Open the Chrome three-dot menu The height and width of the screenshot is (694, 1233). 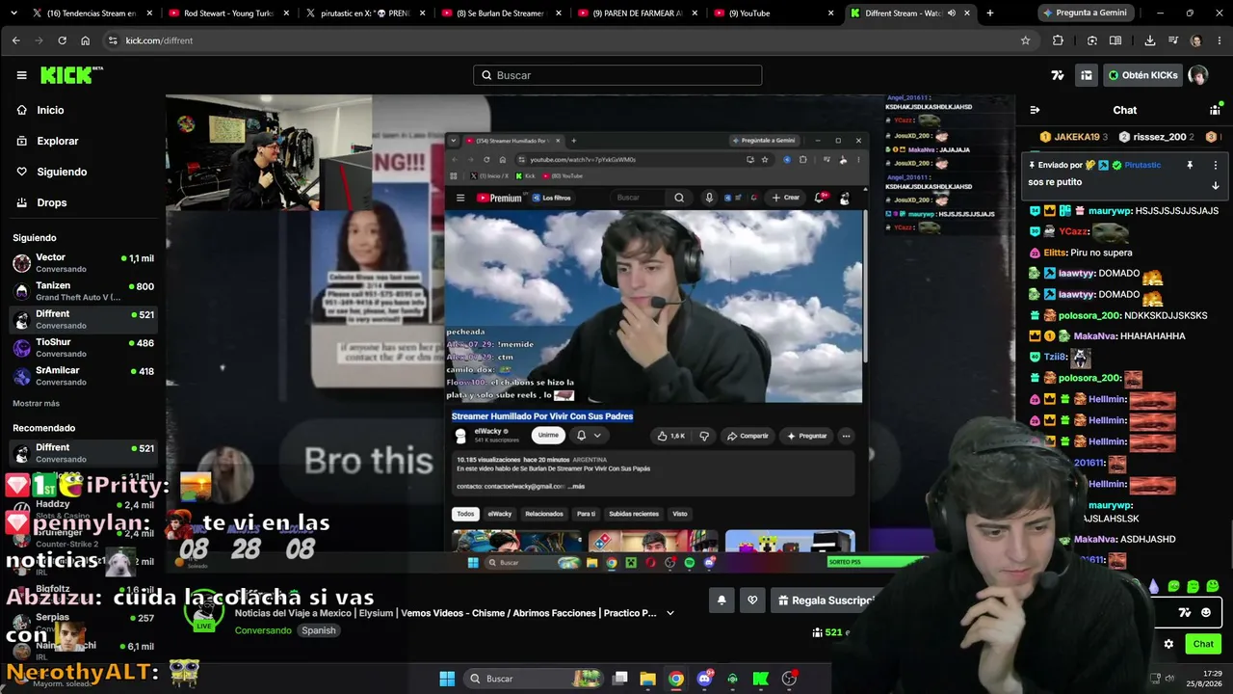coord(1219,40)
